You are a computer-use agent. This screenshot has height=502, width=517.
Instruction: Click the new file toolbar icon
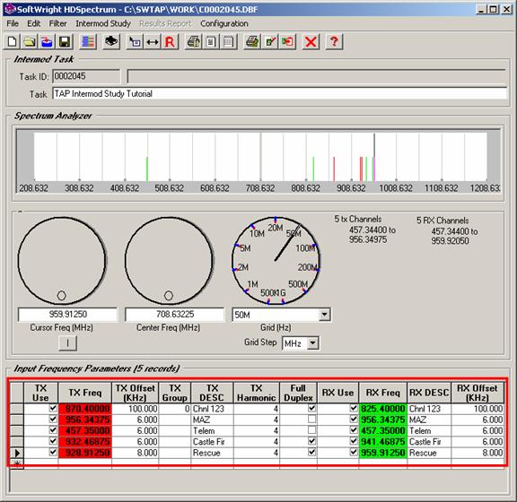13,42
